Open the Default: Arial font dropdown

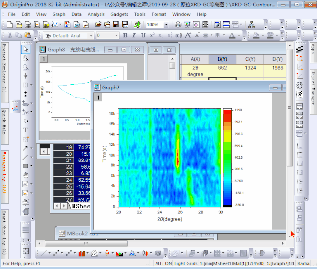coord(67,36)
